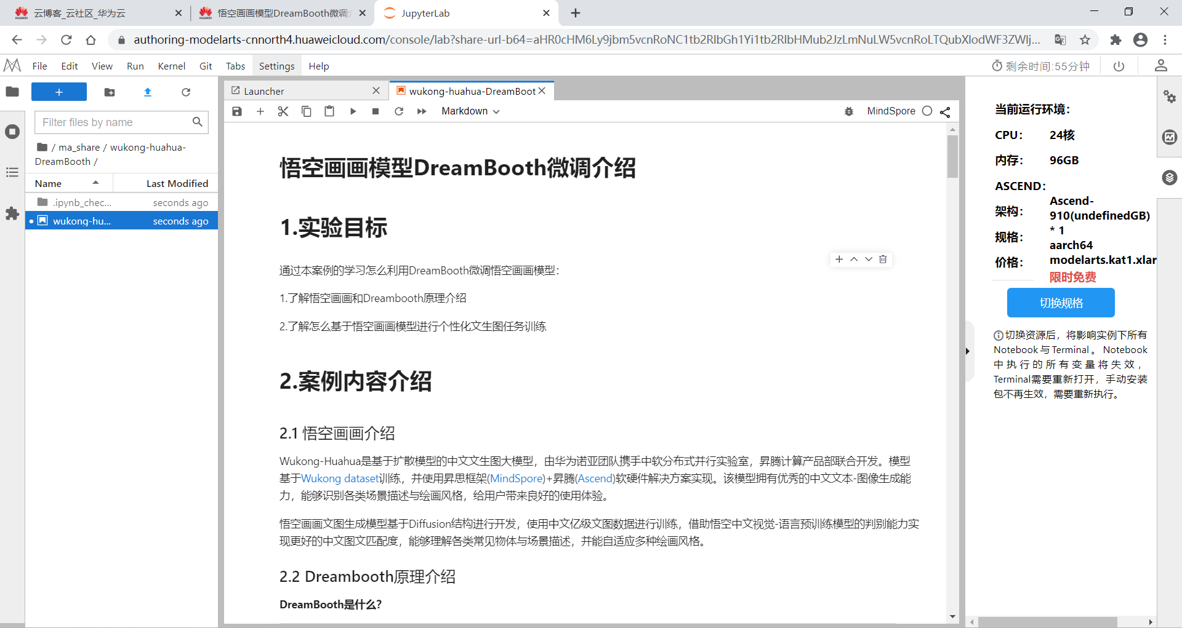Select the wukong-hu... notebook file

pyautogui.click(x=122, y=221)
